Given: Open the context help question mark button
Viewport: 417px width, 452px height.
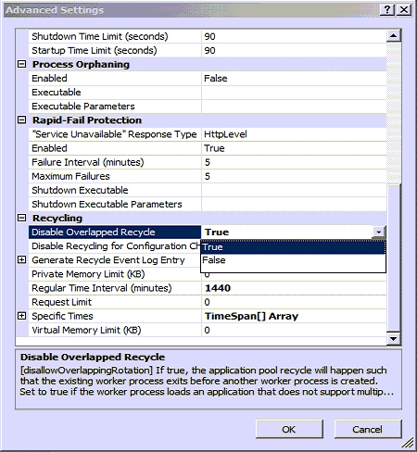Looking at the screenshot, I should (387, 10).
